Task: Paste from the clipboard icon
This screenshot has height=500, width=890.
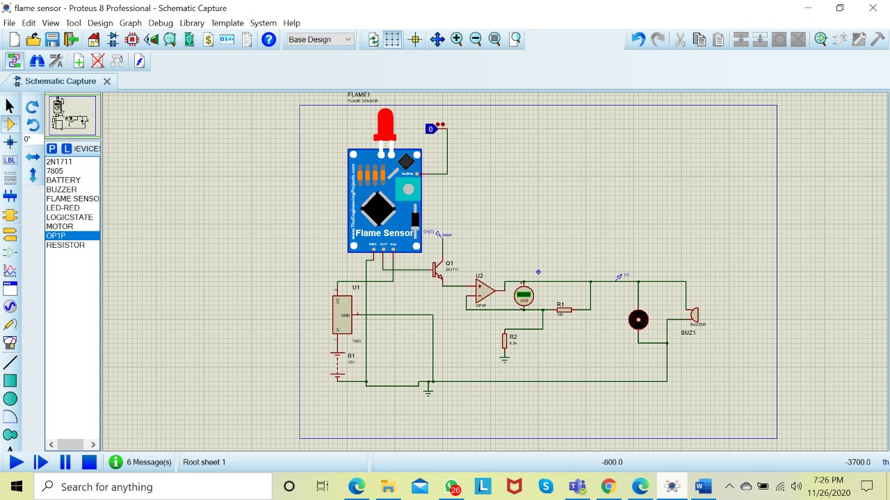Action: [718, 40]
